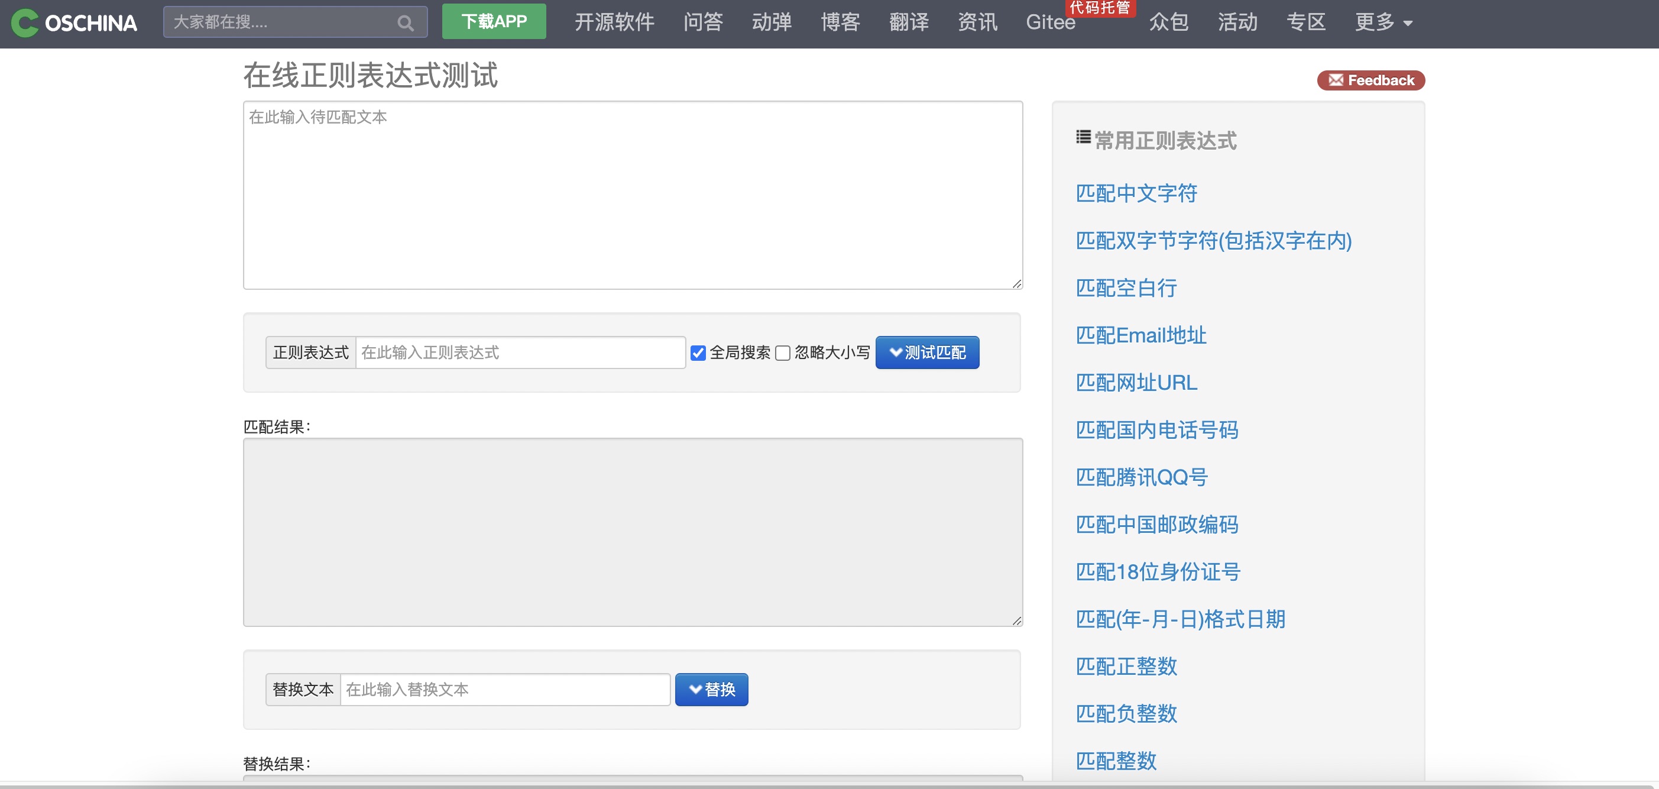Click the 测试匹配 button

[x=928, y=353]
